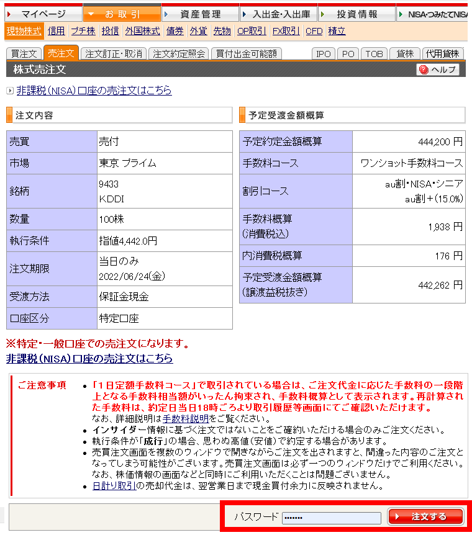This screenshot has height=535, width=472.
Task: Open the 代用貸株 tab
Action: point(443,53)
